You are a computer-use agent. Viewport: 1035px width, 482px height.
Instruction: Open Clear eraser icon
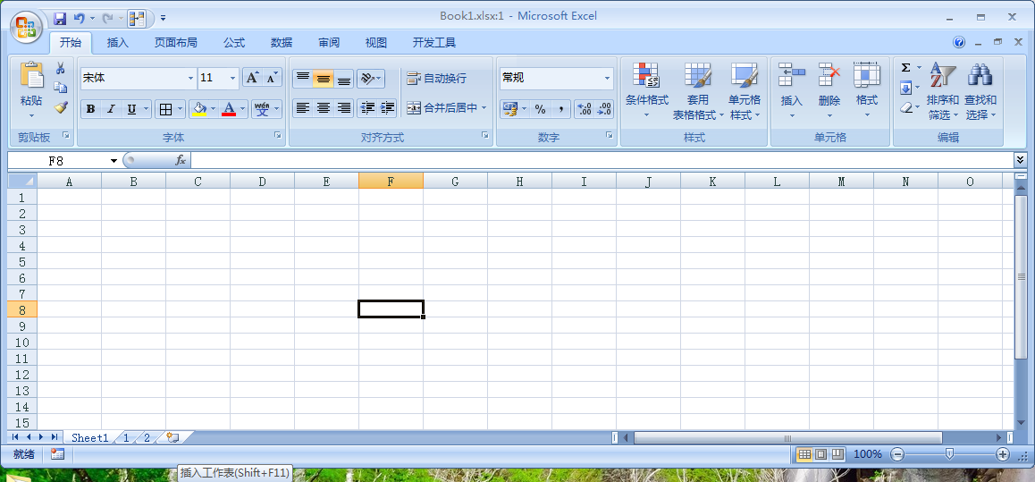905,107
